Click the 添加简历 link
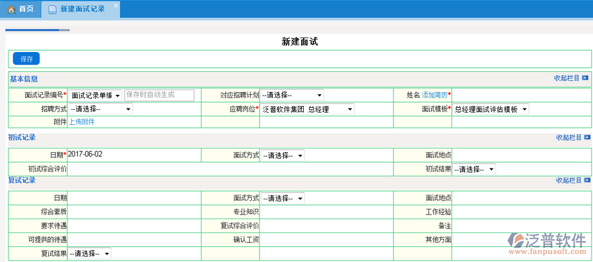The image size is (593, 262). [x=435, y=95]
